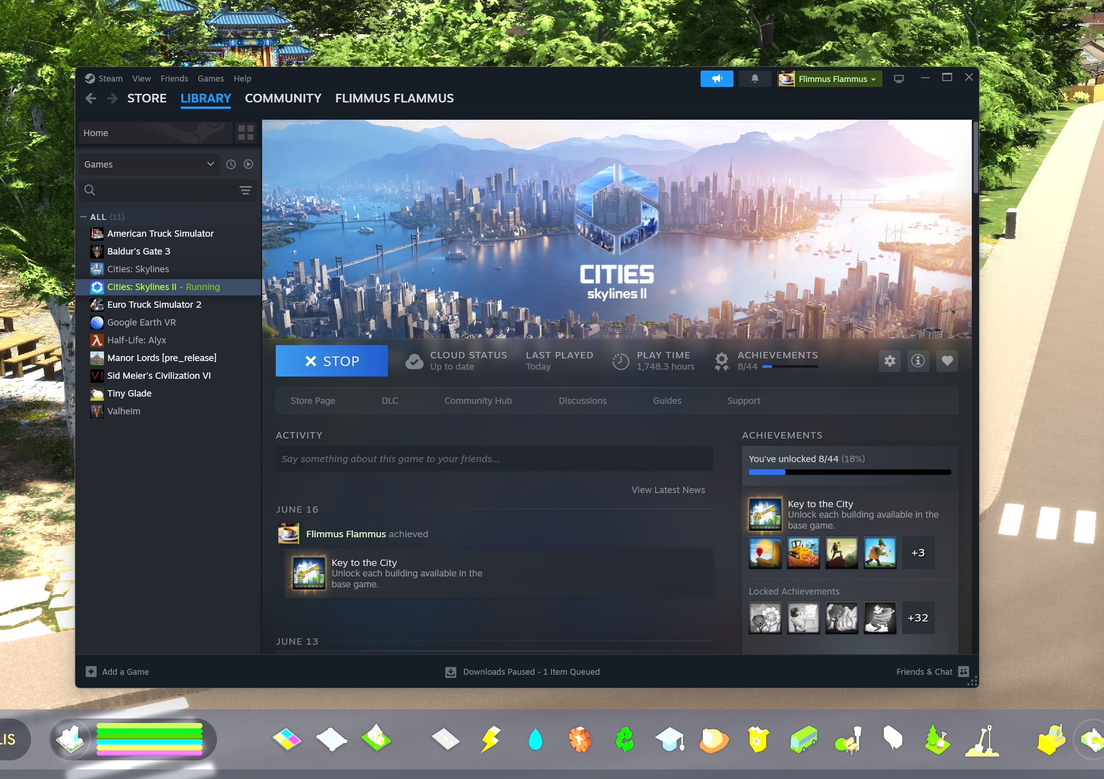Select the Water droplet tool in game

coord(535,740)
